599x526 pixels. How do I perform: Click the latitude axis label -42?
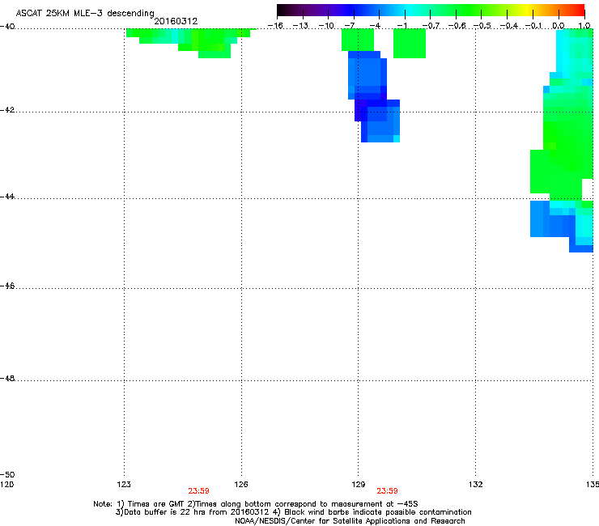7,109
